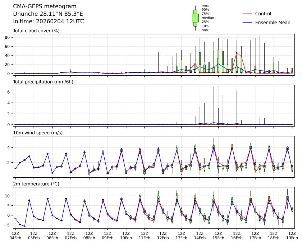Click the "CMA-GEPS meteogram" title text

pyautogui.click(x=45, y=6)
